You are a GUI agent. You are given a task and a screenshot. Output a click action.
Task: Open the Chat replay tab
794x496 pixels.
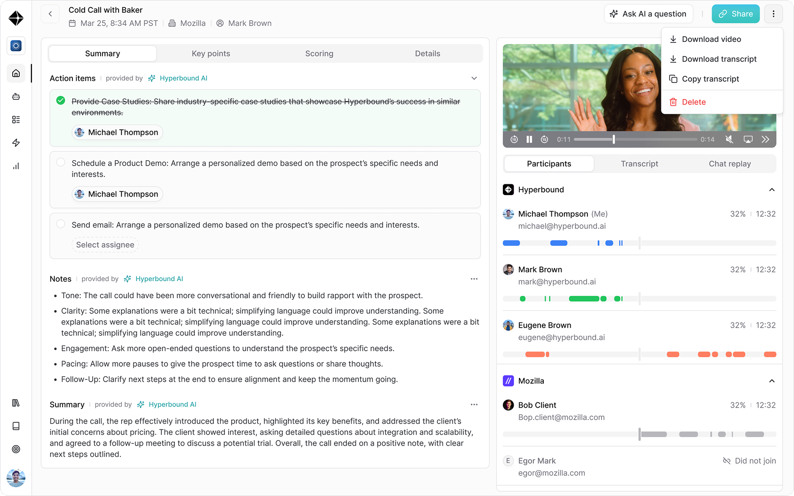point(730,164)
